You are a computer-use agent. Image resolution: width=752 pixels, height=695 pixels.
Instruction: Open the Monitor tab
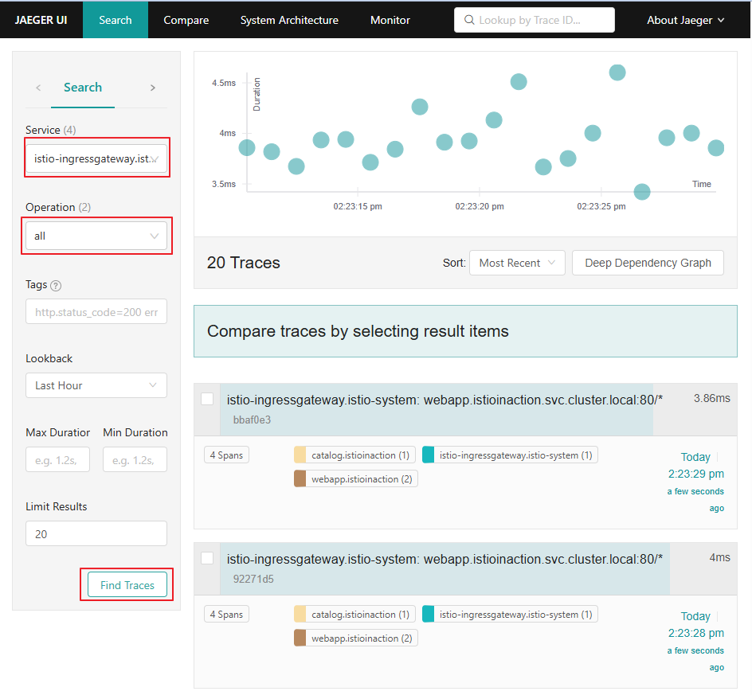(x=390, y=20)
